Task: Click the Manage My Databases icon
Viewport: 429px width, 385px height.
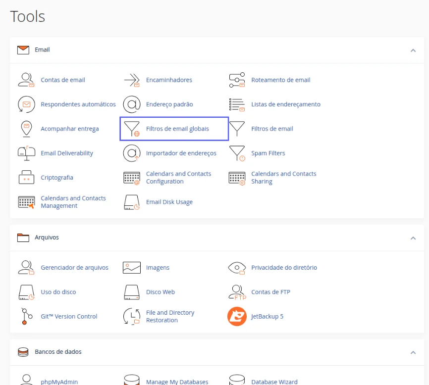Action: [x=132, y=380]
